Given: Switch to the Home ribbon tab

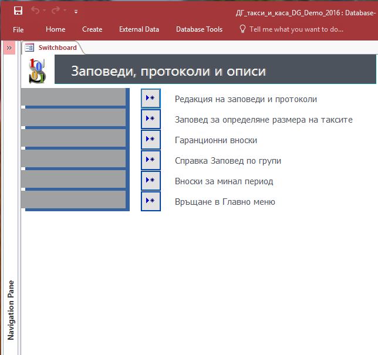Looking at the screenshot, I should [x=56, y=29].
